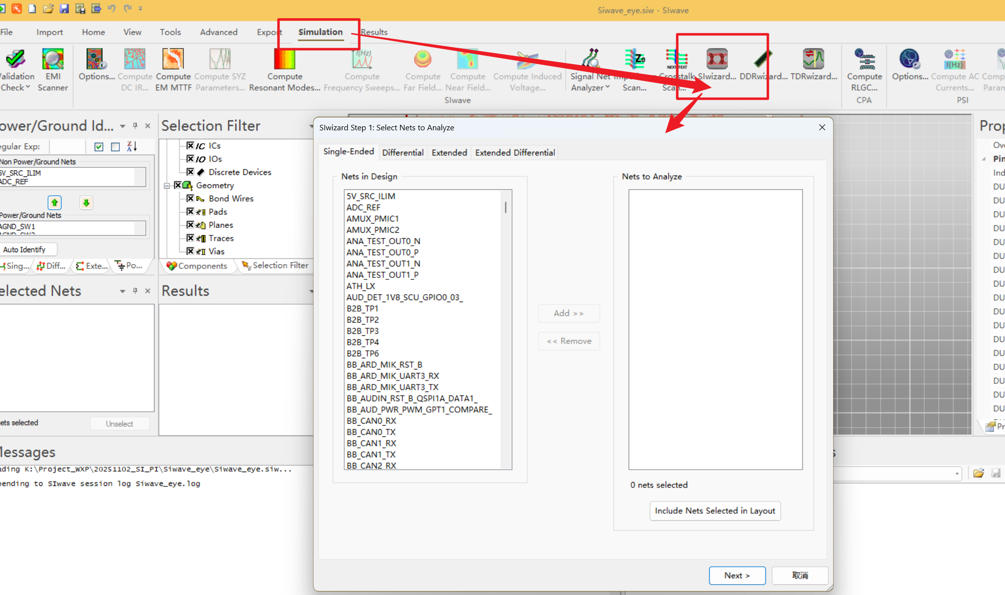Launch the TDRwizard tool
The height and width of the screenshot is (595, 1005).
(813, 59)
